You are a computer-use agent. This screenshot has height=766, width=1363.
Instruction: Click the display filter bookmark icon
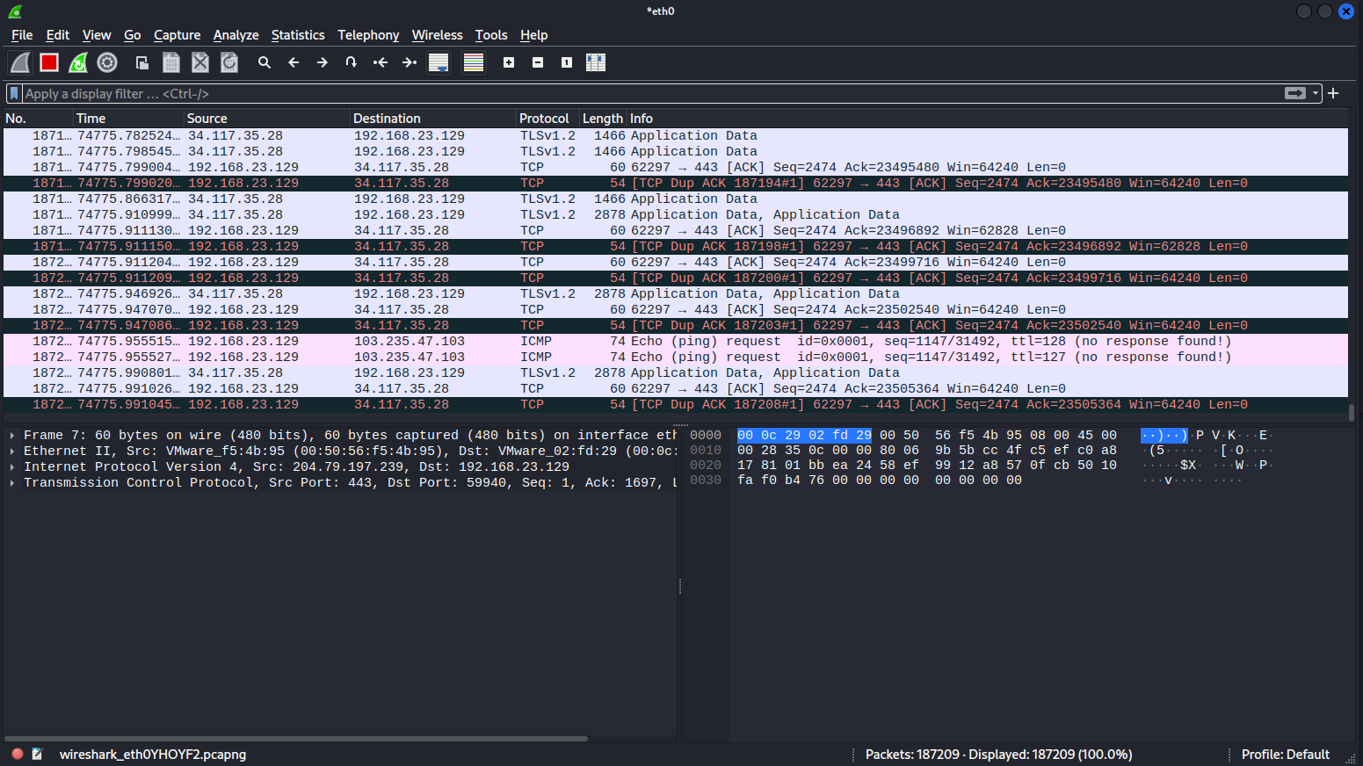tap(14, 93)
